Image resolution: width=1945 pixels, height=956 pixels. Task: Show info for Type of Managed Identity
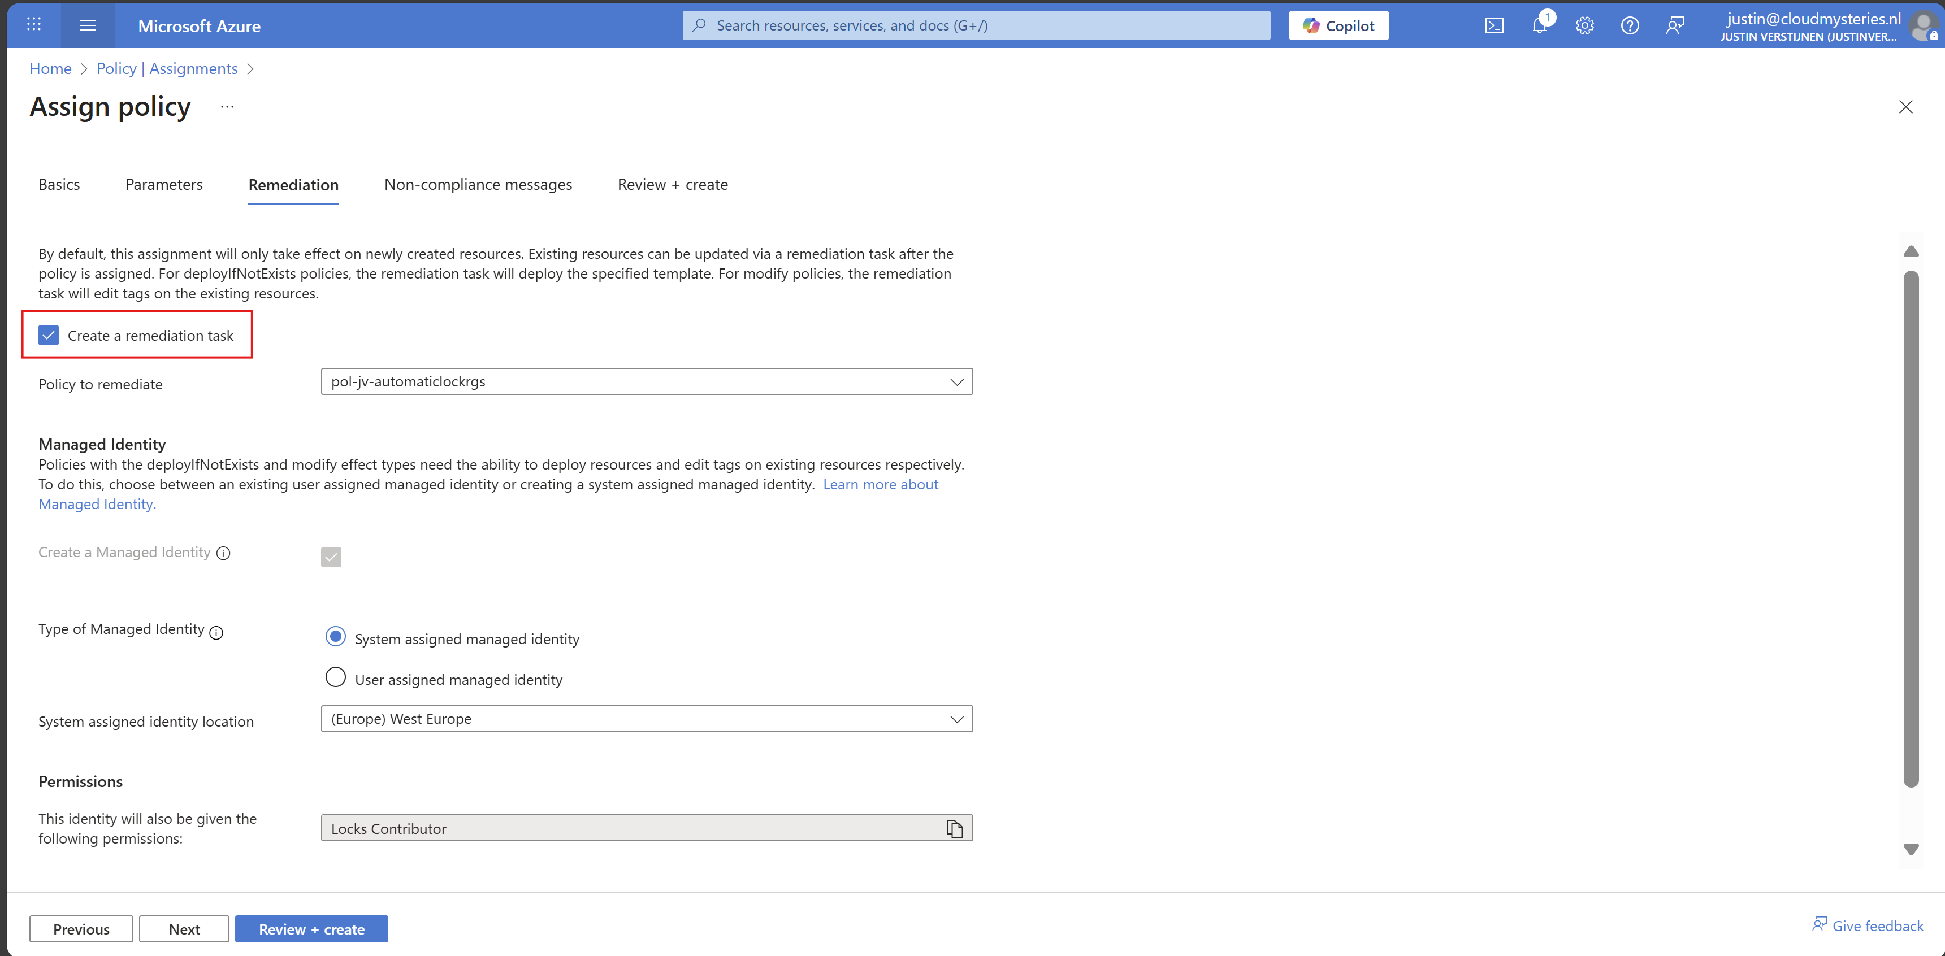216,632
